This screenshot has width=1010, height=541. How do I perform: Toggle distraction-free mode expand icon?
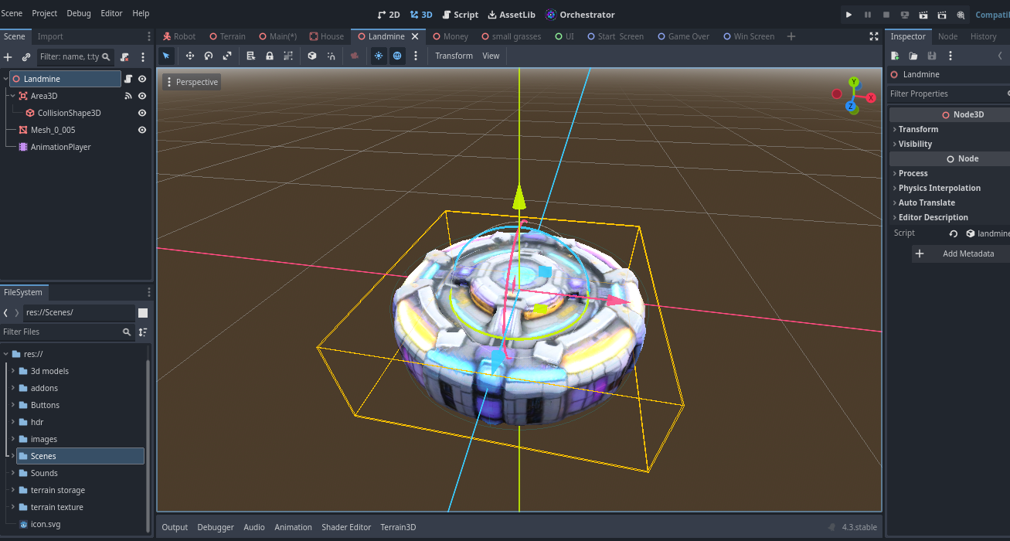click(874, 36)
